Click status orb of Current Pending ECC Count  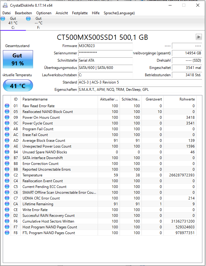point(7,187)
